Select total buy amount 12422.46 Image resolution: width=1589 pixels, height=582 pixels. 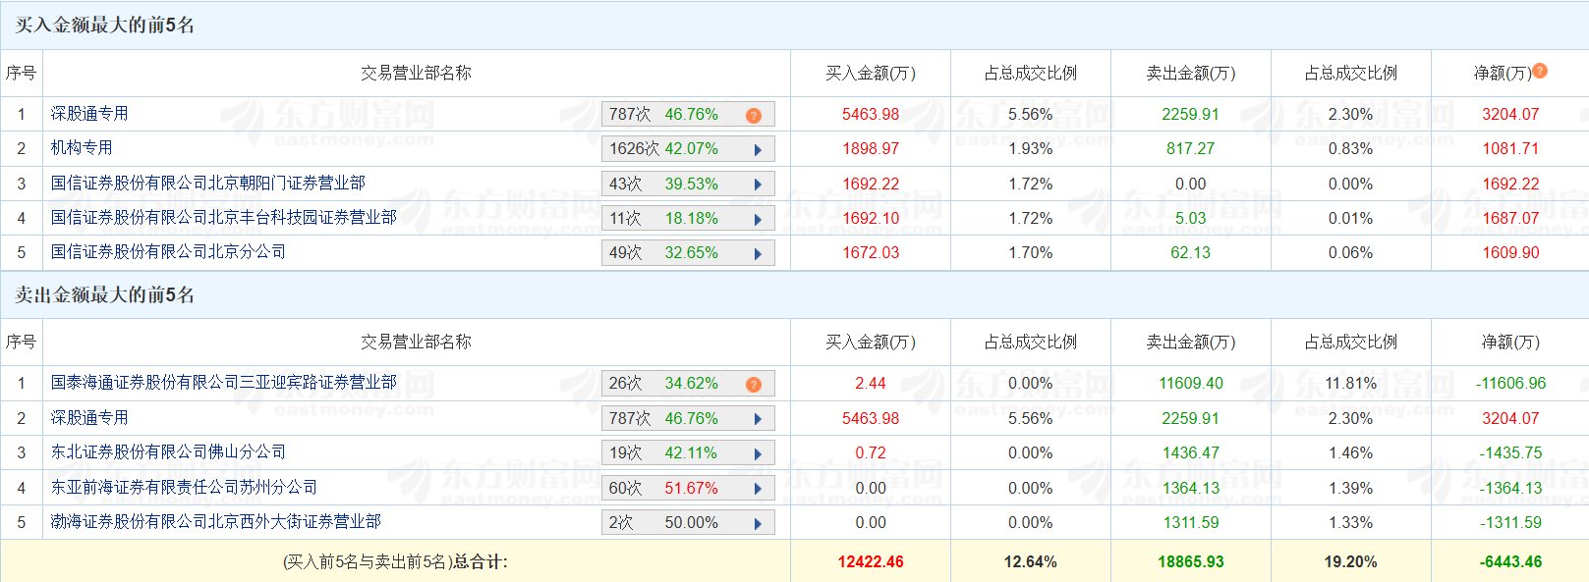(x=871, y=562)
